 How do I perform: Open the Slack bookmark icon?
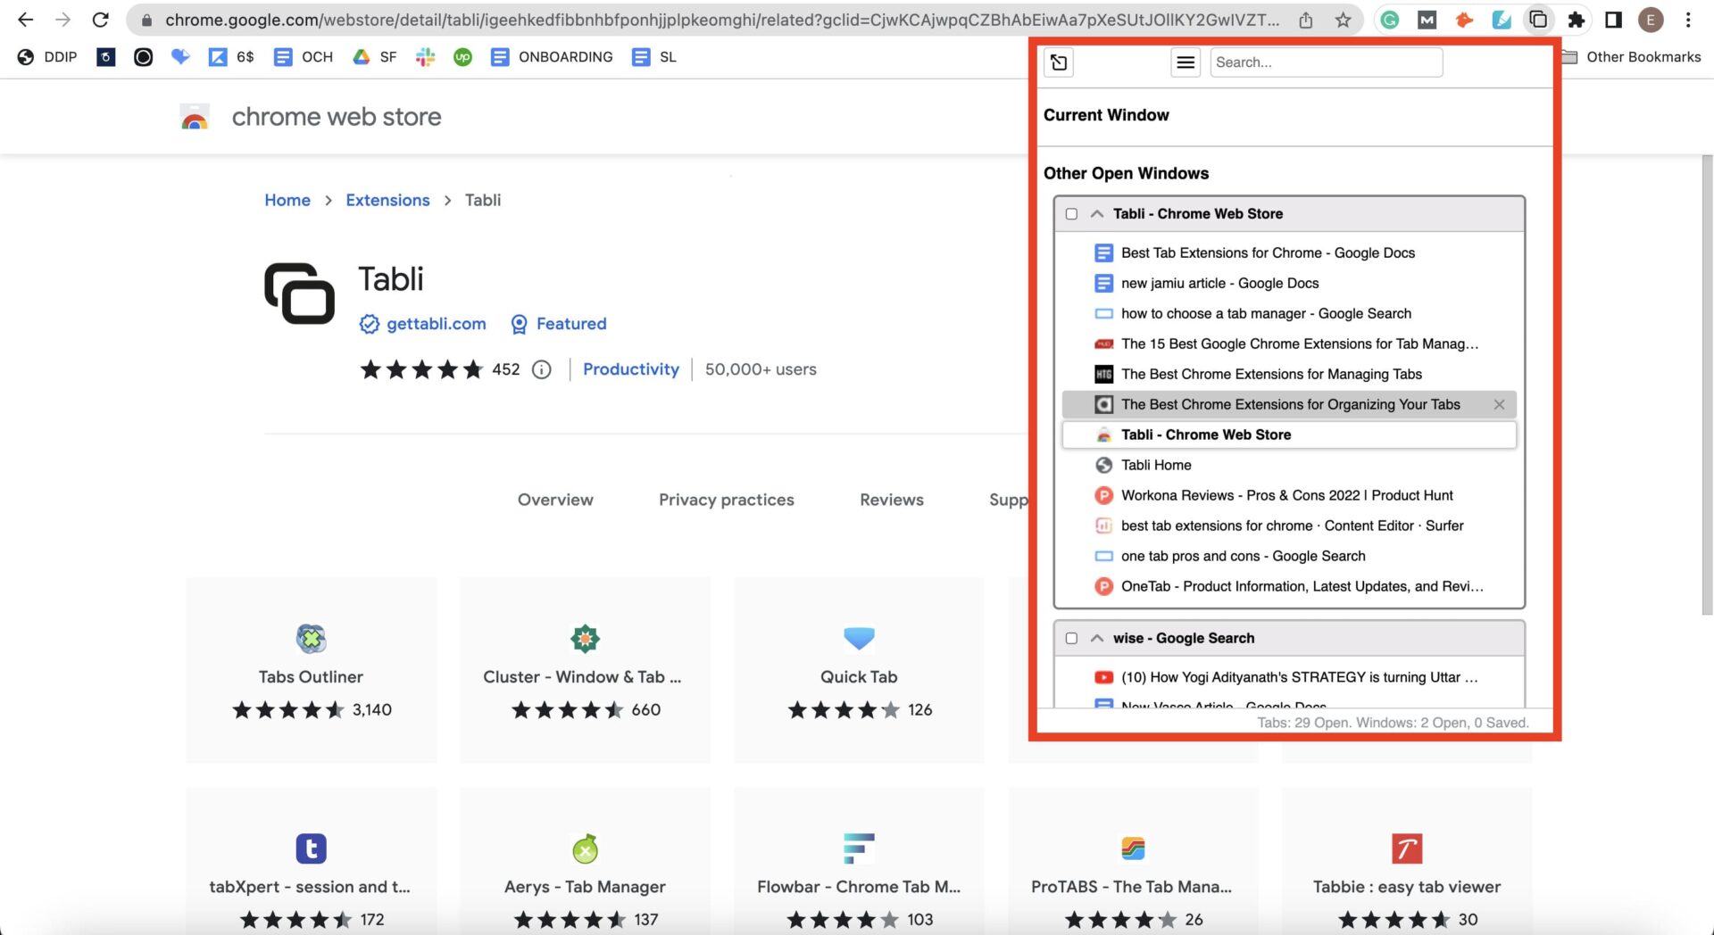[x=425, y=57]
